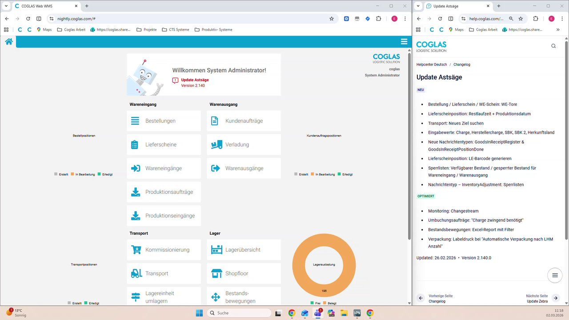The image size is (569, 320).
Task: Open the floating table of contents button
Action: pos(555,275)
